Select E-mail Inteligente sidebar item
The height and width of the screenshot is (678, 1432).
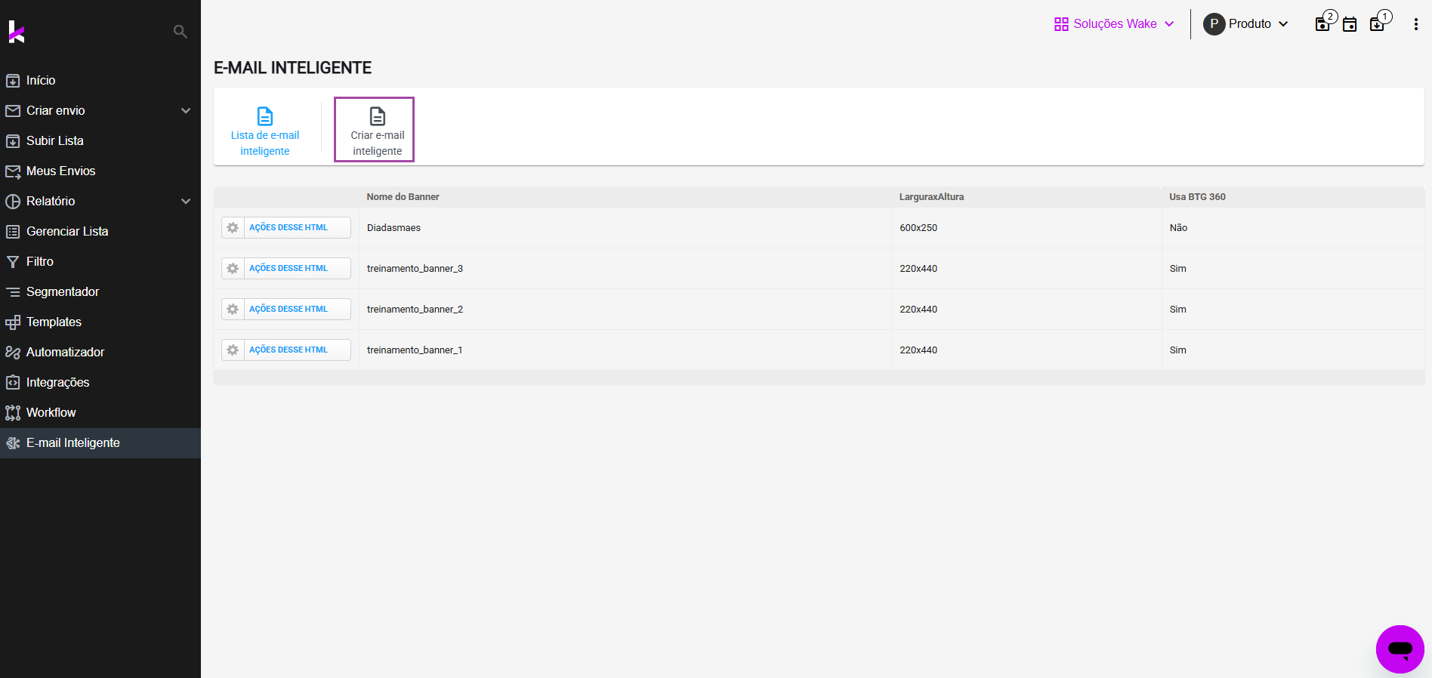[x=100, y=443]
